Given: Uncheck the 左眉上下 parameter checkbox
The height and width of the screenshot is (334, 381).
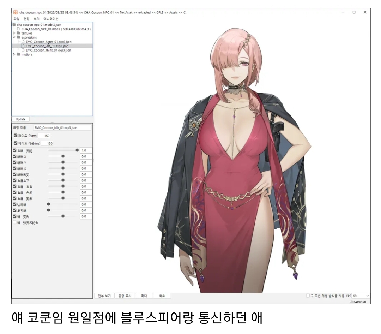Looking at the screenshot, I should coord(14,180).
